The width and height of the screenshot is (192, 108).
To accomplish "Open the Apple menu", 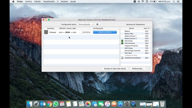I will [13, 1].
